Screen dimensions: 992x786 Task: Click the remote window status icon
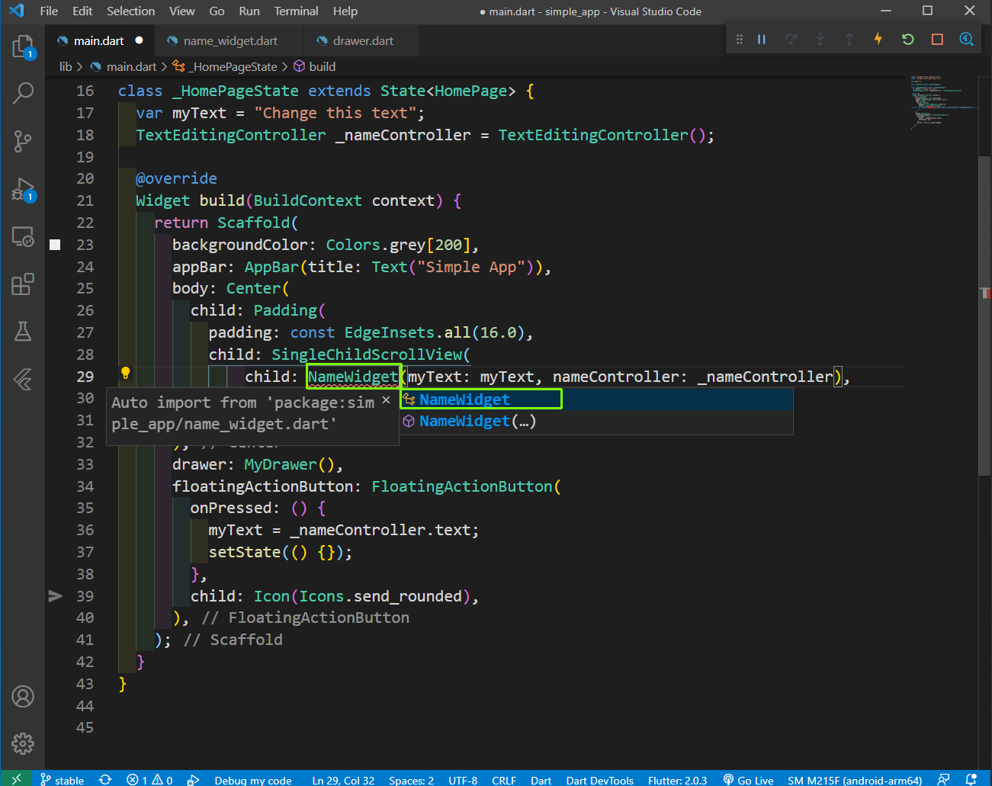(x=16, y=779)
